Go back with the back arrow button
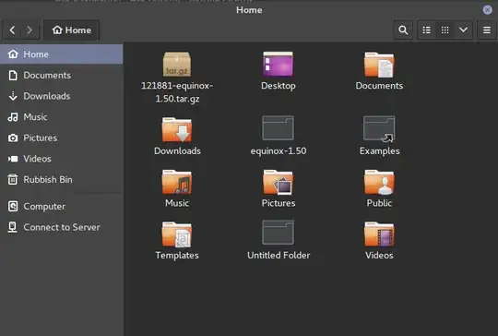The image size is (498, 336). 12,30
